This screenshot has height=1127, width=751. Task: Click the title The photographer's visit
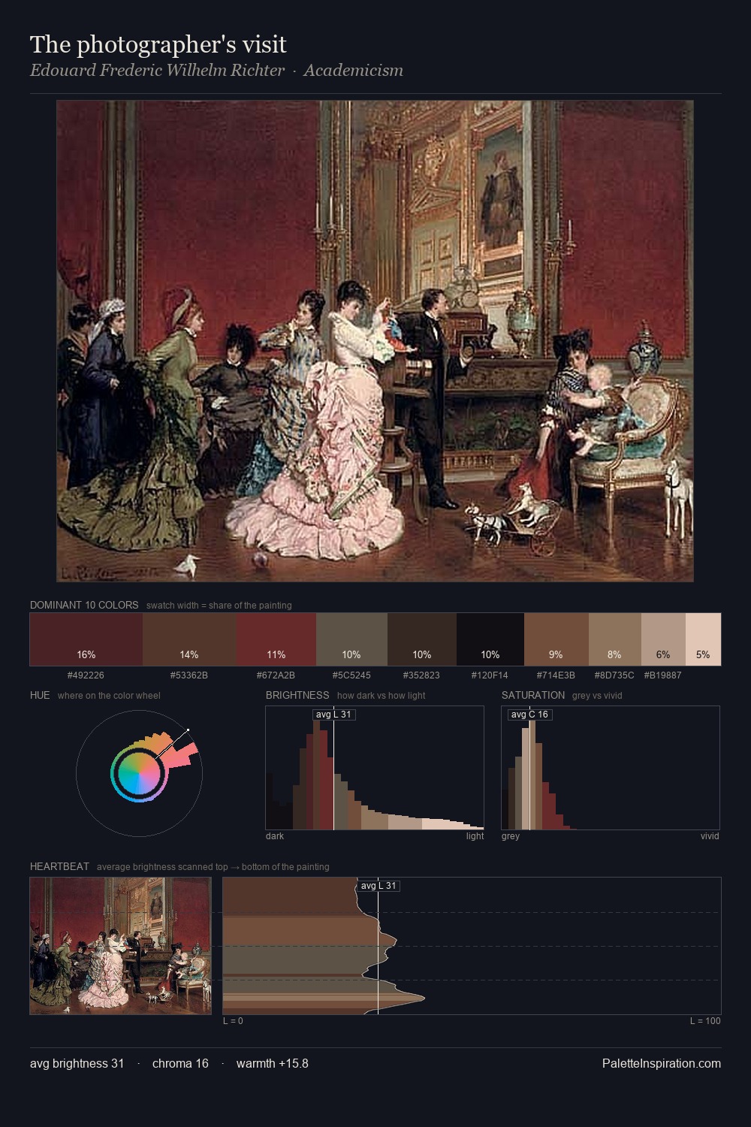tap(158, 44)
